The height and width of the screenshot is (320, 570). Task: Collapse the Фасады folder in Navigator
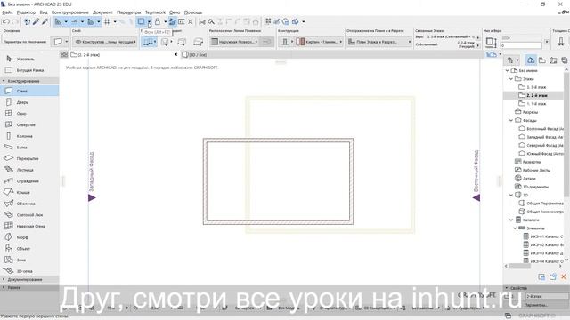511,120
